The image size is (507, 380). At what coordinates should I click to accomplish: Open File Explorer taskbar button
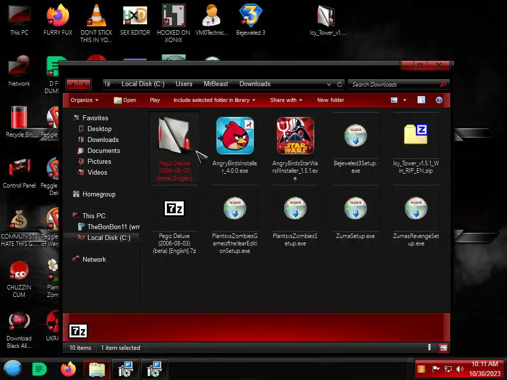[97, 369]
